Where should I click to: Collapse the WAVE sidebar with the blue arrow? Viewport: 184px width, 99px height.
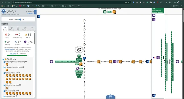35,12
